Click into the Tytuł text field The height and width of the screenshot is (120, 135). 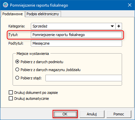click(76, 35)
